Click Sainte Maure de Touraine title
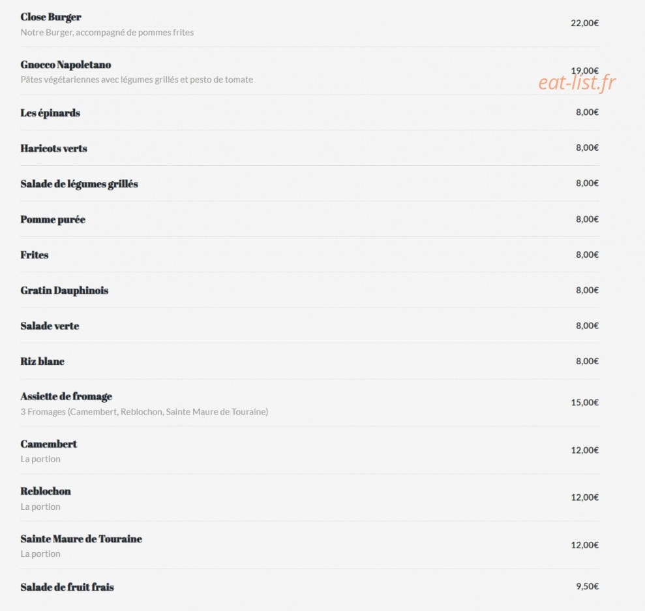Viewport: 645px width, 611px height. coord(81,539)
